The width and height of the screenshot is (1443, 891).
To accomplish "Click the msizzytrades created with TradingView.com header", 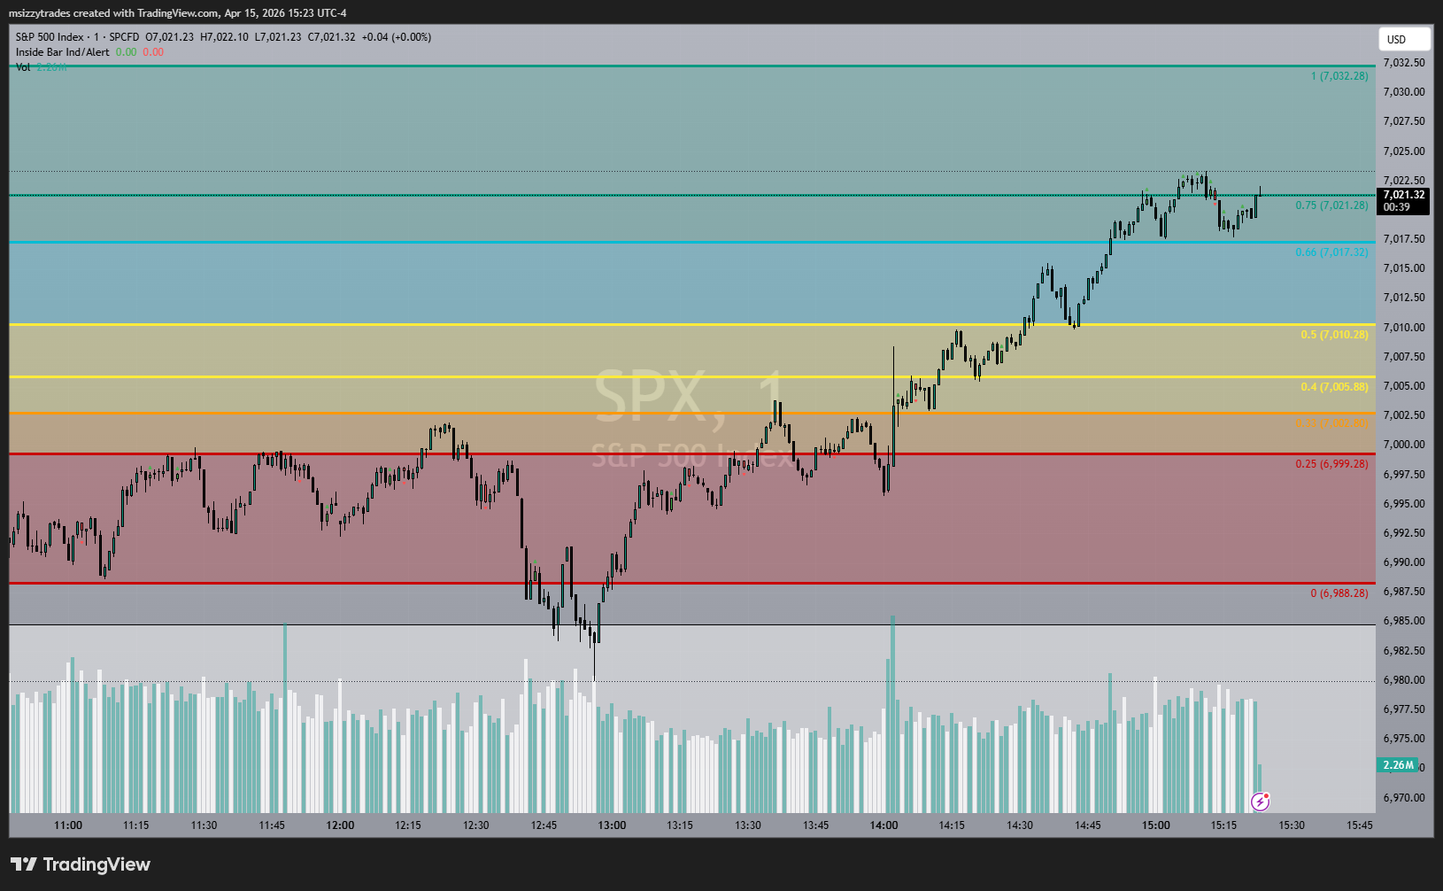I will pyautogui.click(x=178, y=13).
